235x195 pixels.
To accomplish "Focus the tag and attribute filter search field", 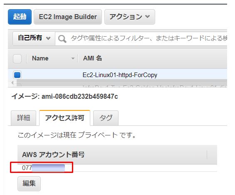I will pyautogui.click(x=141, y=38).
